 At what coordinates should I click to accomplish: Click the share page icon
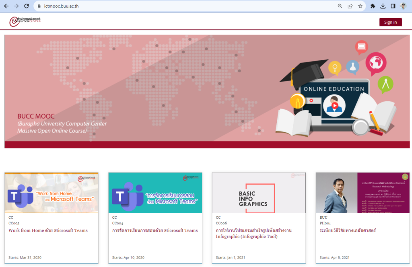350,6
